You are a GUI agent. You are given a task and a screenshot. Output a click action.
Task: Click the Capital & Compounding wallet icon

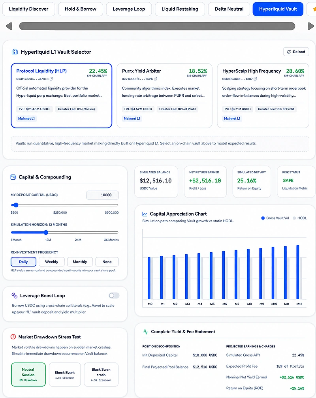point(13,177)
